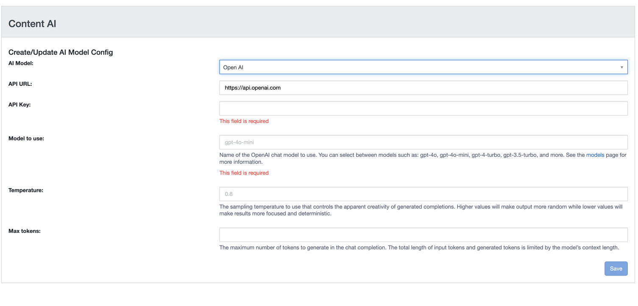The image size is (638, 306).
Task: Click the 'API URL:' field label
Action: click(20, 84)
